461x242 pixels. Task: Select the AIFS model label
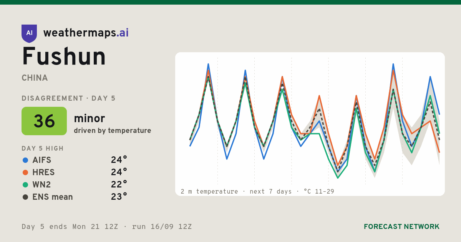(x=42, y=160)
